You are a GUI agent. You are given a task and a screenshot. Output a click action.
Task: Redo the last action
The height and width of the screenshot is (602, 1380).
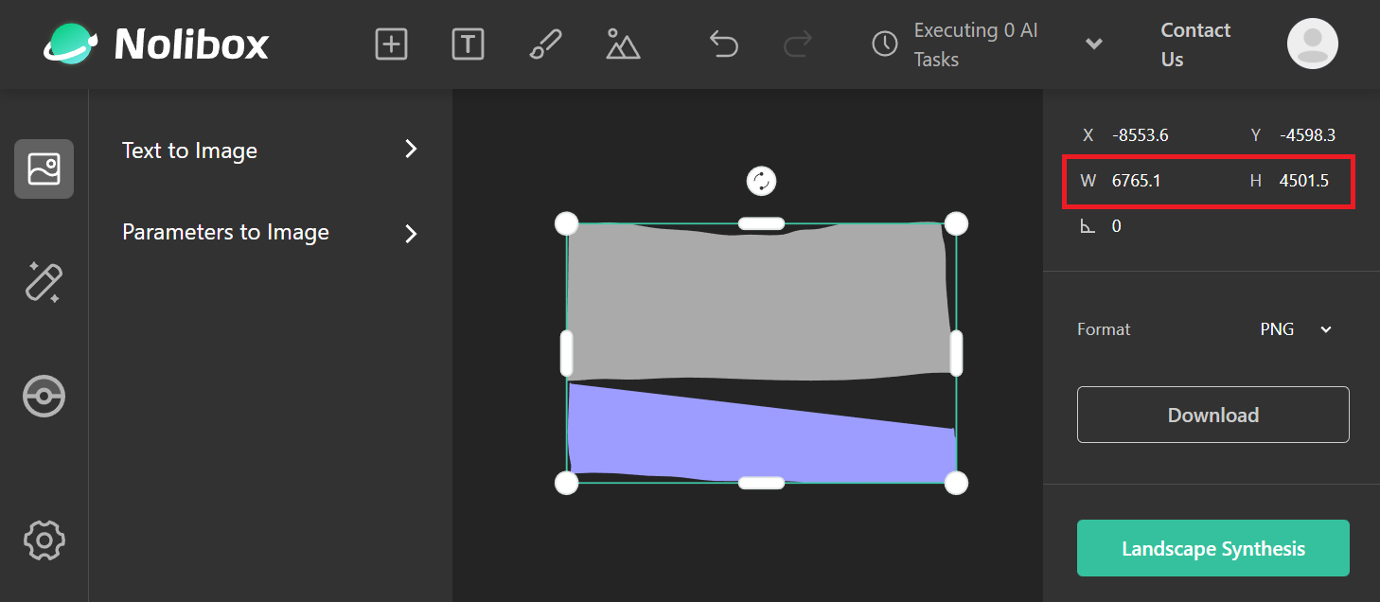click(x=798, y=44)
